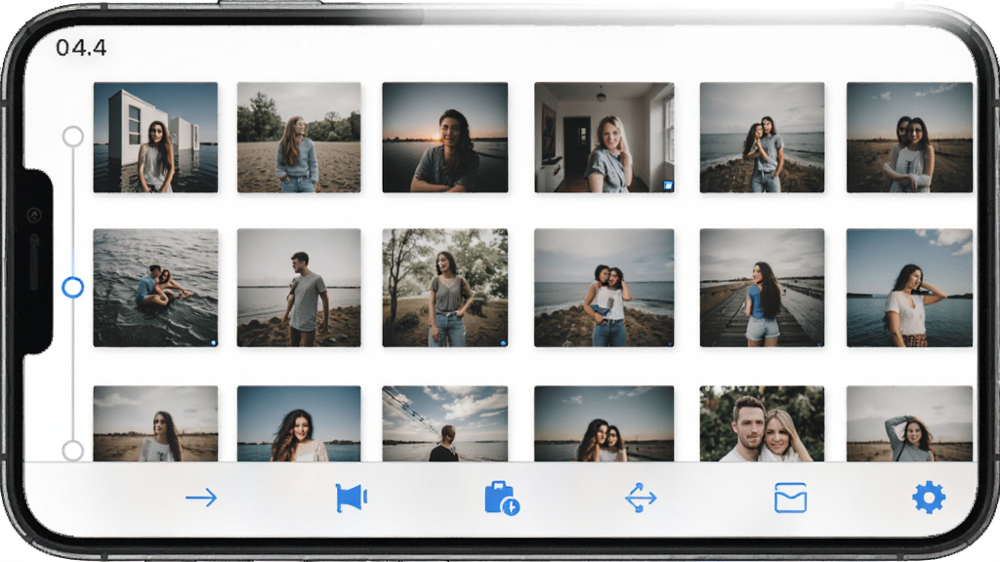Tap the blue badge on the hallway photo
This screenshot has height=562, width=1000.
point(668,185)
